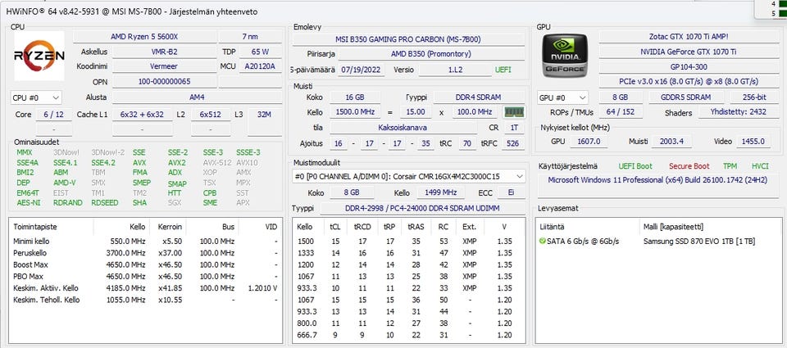Click the Secure Boot indicator
The image size is (787, 348).
pos(689,166)
